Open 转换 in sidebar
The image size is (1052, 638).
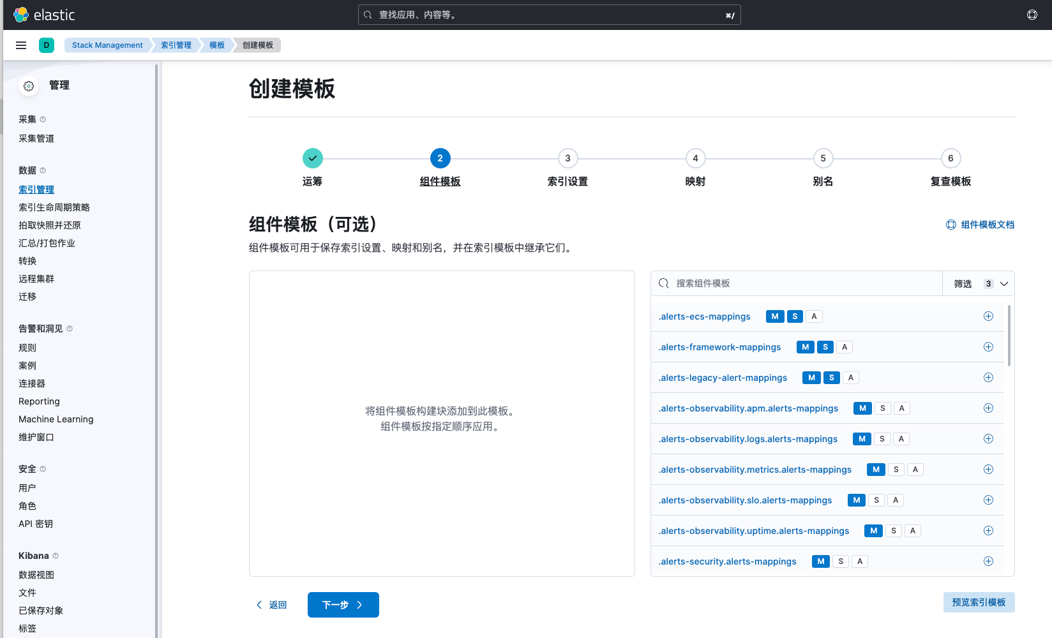[27, 261]
